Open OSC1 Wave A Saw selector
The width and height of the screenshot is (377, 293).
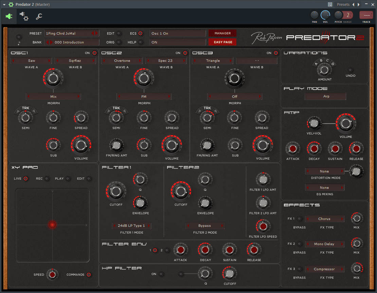(32, 61)
